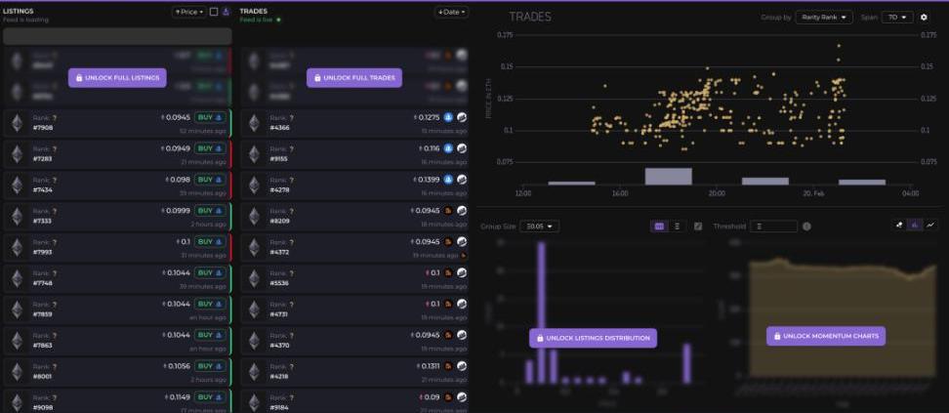Toggle the checkbox in Listings header
Image resolution: width=949 pixels, height=413 pixels.
coord(214,12)
